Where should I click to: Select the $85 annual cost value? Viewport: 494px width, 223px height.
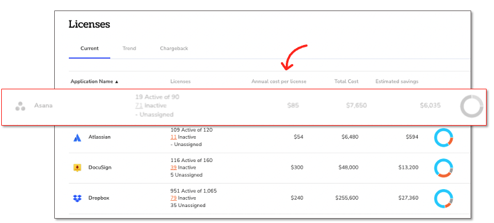pos(293,105)
